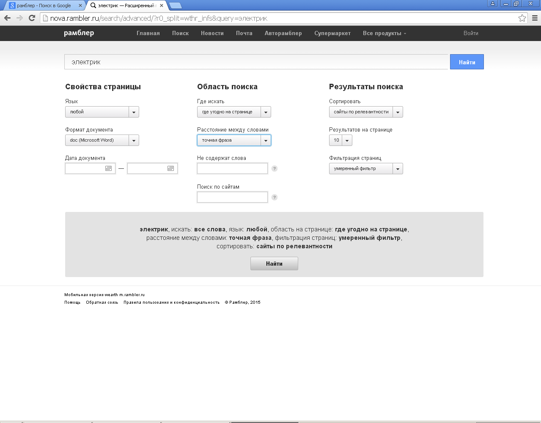Image resolution: width=541 pixels, height=423 pixels.
Task: Expand the 'Формат документа' doc dropdown
Action: point(102,140)
